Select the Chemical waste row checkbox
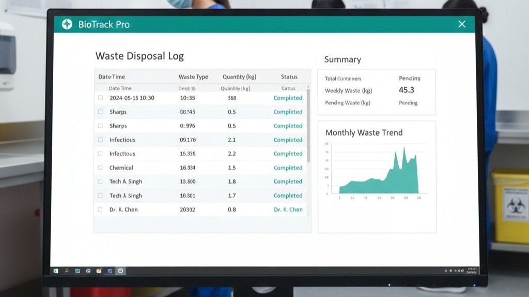Viewport: 529px width, 297px height. (x=100, y=168)
